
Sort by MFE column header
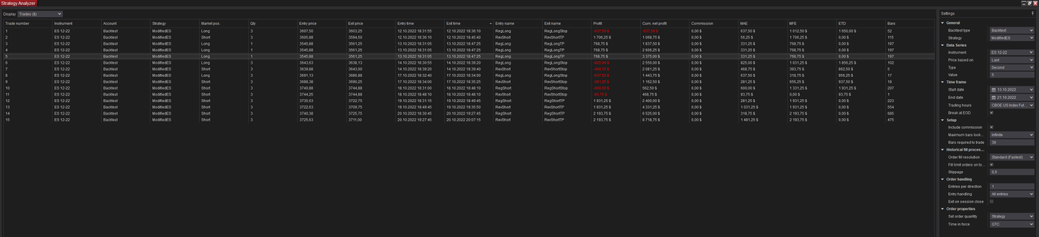[x=812, y=24]
